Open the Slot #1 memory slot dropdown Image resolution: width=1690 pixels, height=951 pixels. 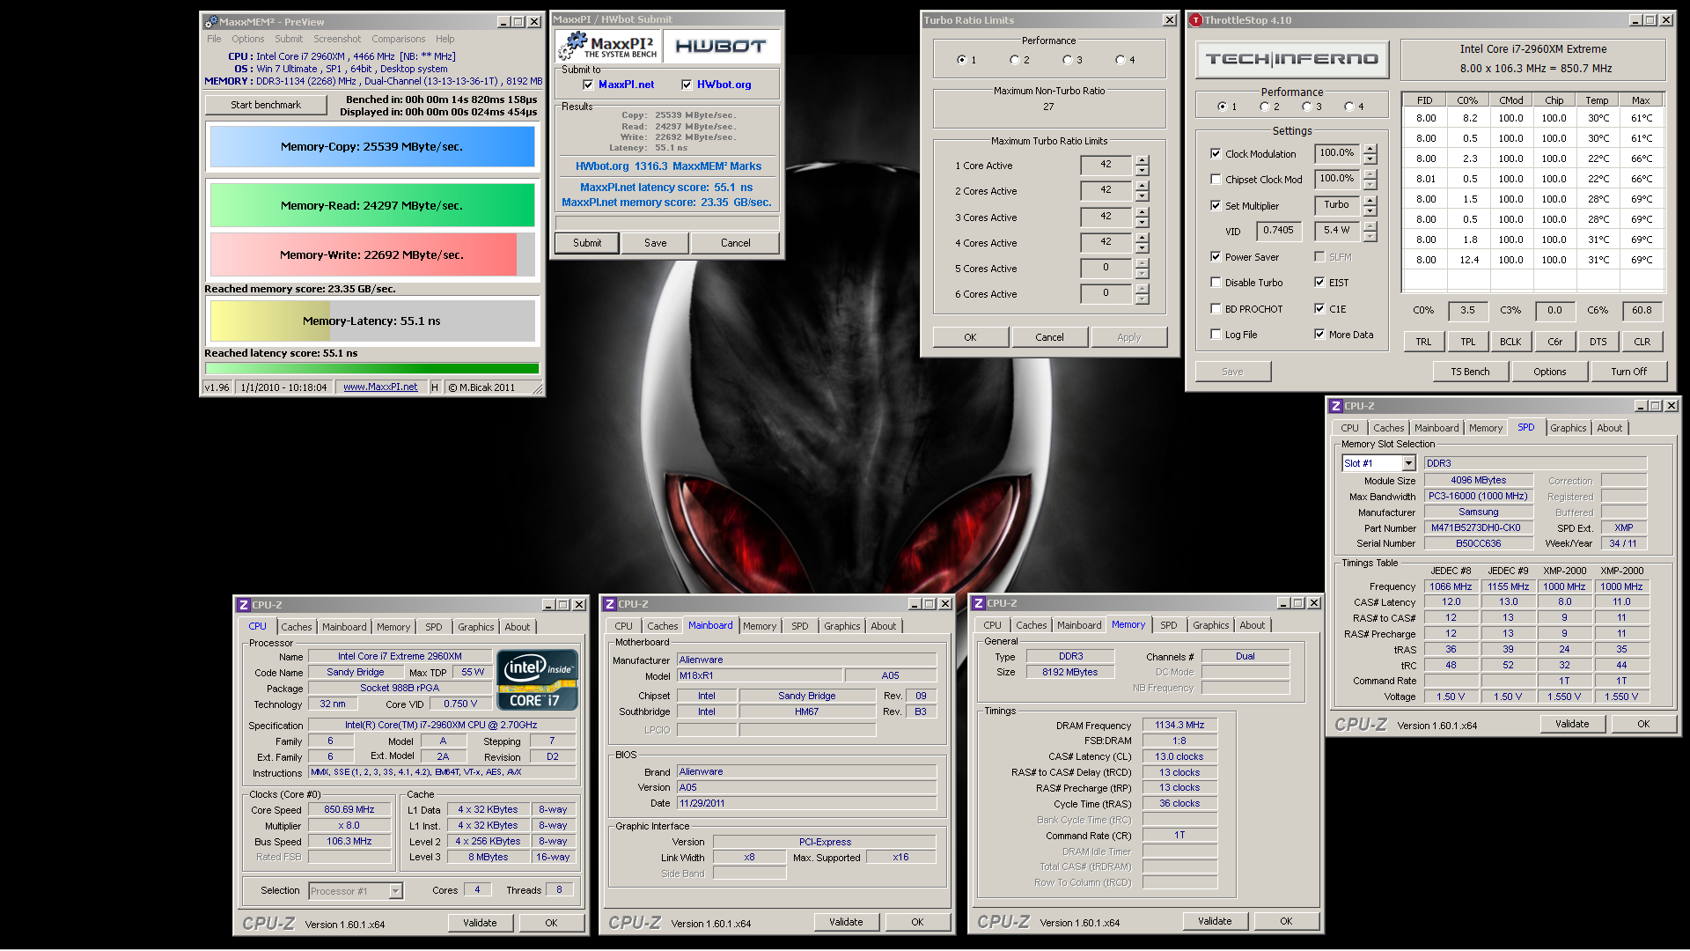pyautogui.click(x=1408, y=463)
